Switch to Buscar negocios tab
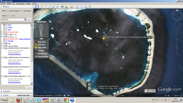 tap(15, 11)
